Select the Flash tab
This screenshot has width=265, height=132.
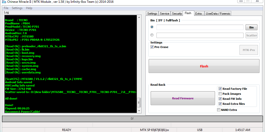pos(188,13)
